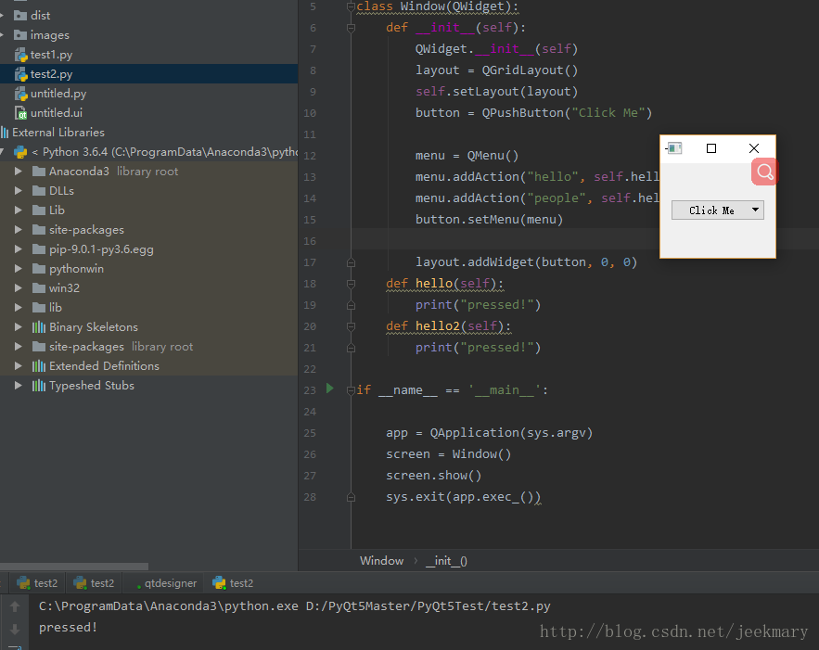This screenshot has width=819, height=650.
Task: Click the screen.show() code line
Action: [433, 476]
